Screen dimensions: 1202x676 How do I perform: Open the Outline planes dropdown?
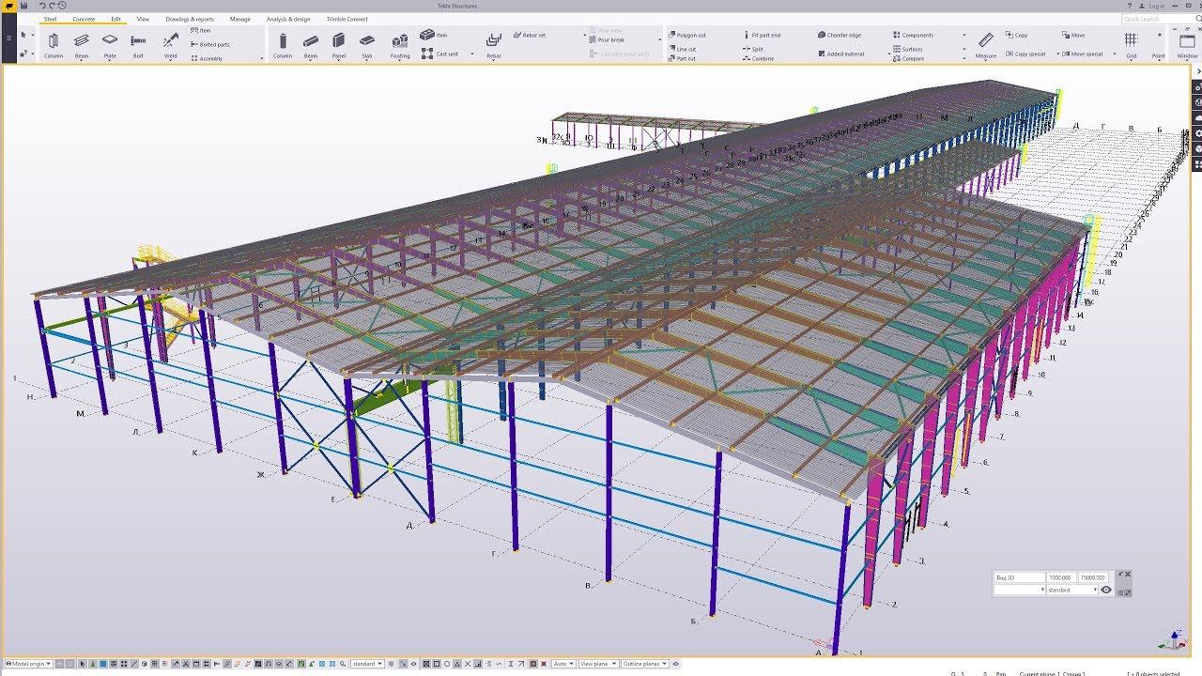point(647,664)
